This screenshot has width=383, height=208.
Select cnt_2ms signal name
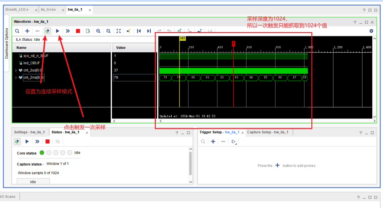tap(33, 78)
